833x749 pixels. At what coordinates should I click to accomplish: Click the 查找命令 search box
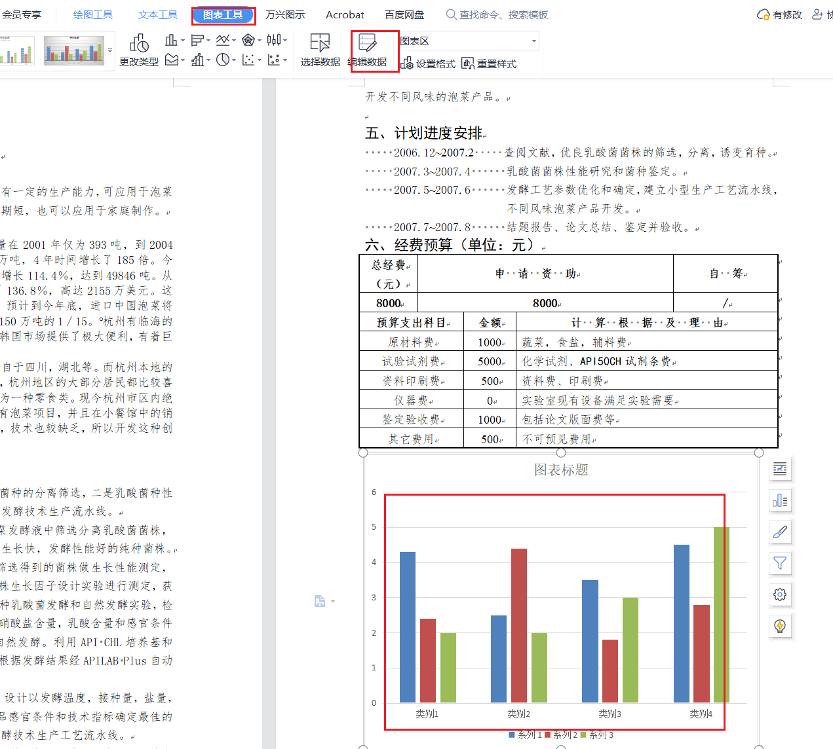(503, 14)
